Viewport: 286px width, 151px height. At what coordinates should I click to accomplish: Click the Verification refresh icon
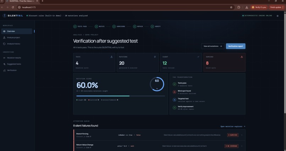(4, 71)
